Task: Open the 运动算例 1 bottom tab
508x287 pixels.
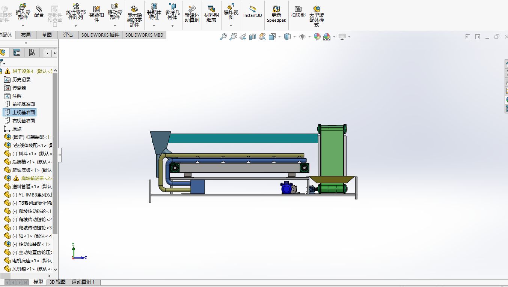Action: click(83, 282)
